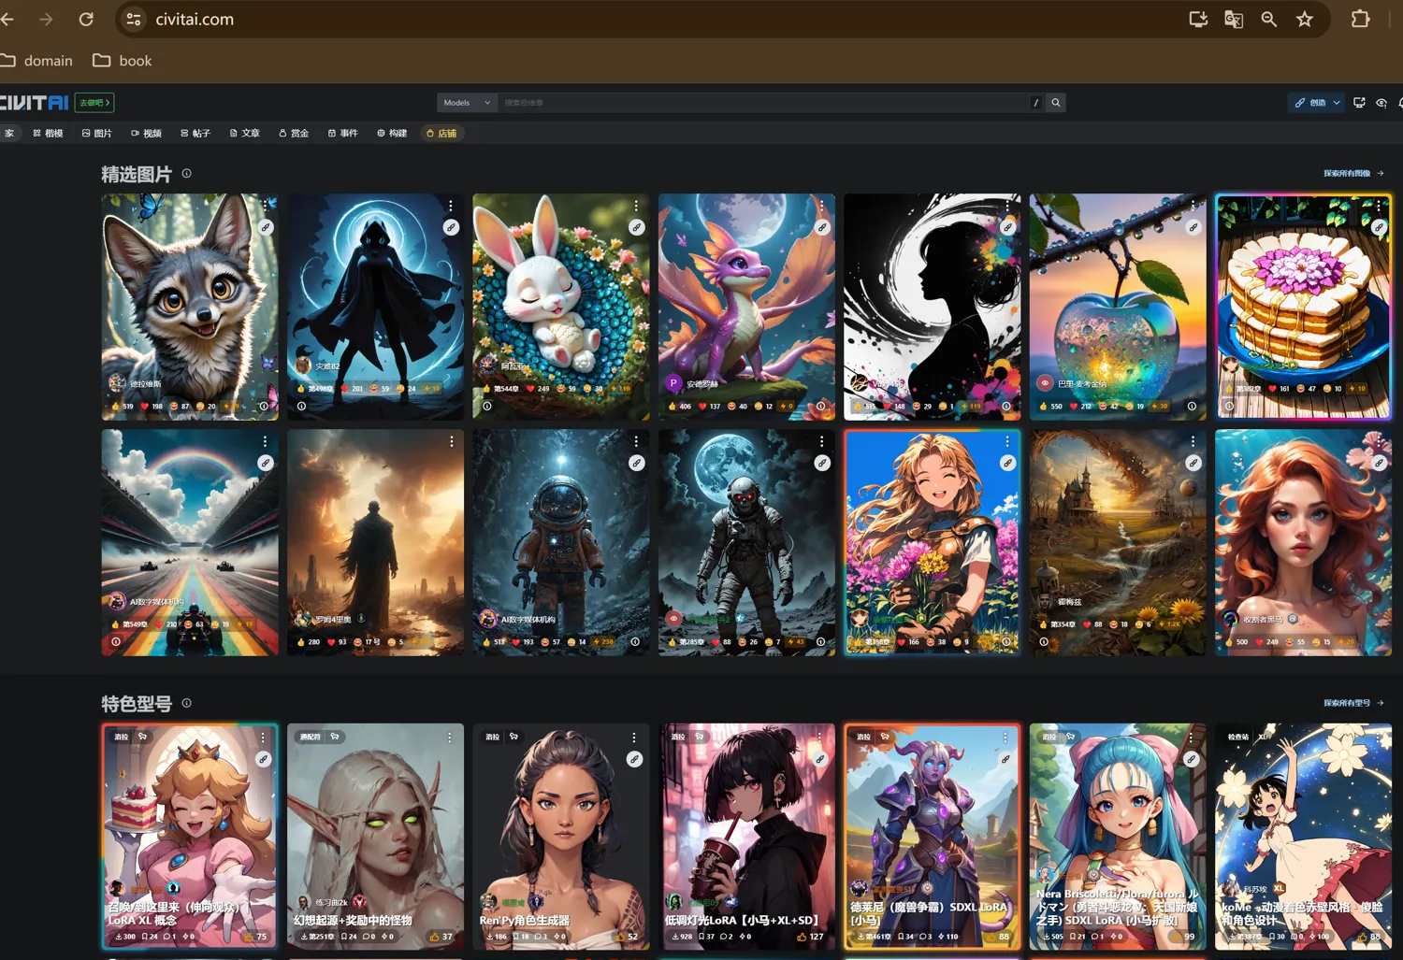Select the 图片 images tab
The image size is (1403, 960).
point(96,134)
